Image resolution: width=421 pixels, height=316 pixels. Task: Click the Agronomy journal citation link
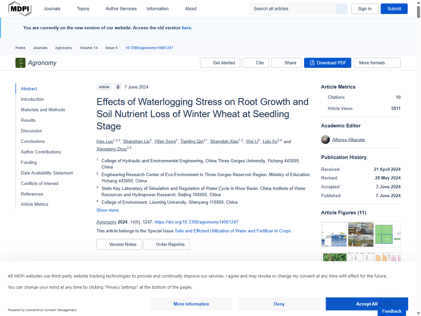[x=106, y=222]
